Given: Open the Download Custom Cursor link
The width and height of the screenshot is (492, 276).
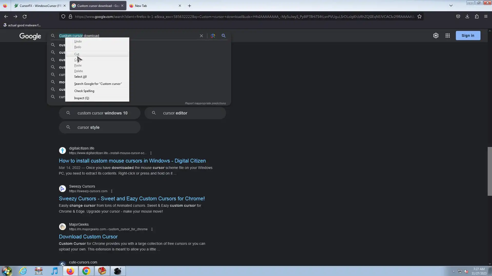Looking at the screenshot, I should click(x=88, y=237).
